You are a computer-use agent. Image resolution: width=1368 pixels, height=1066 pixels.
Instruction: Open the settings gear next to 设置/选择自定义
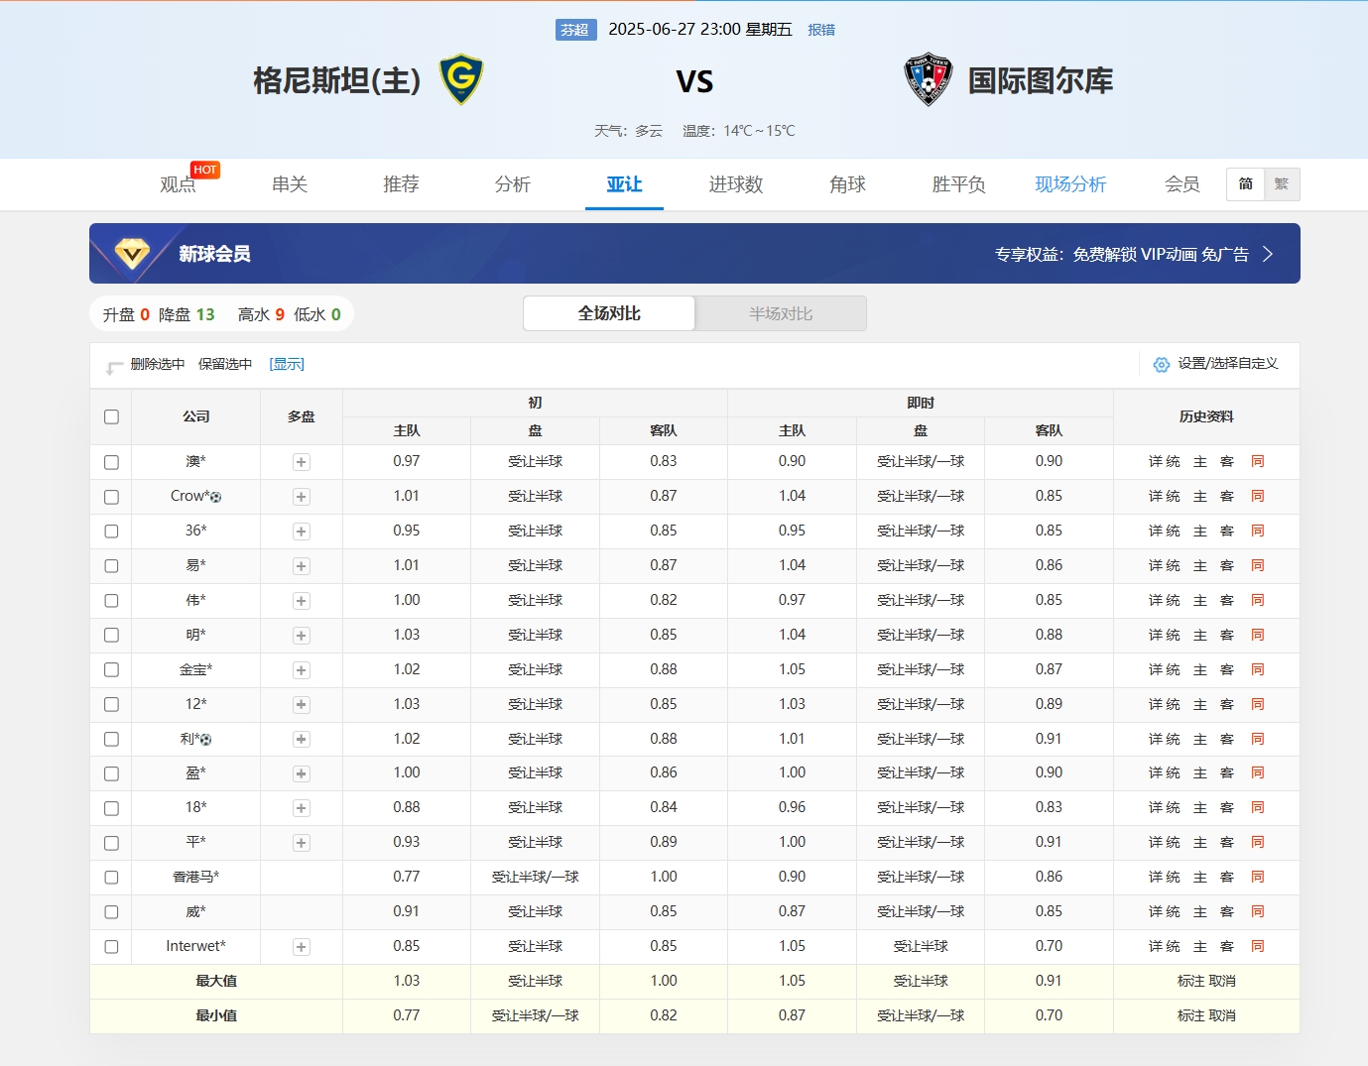pos(1161,364)
